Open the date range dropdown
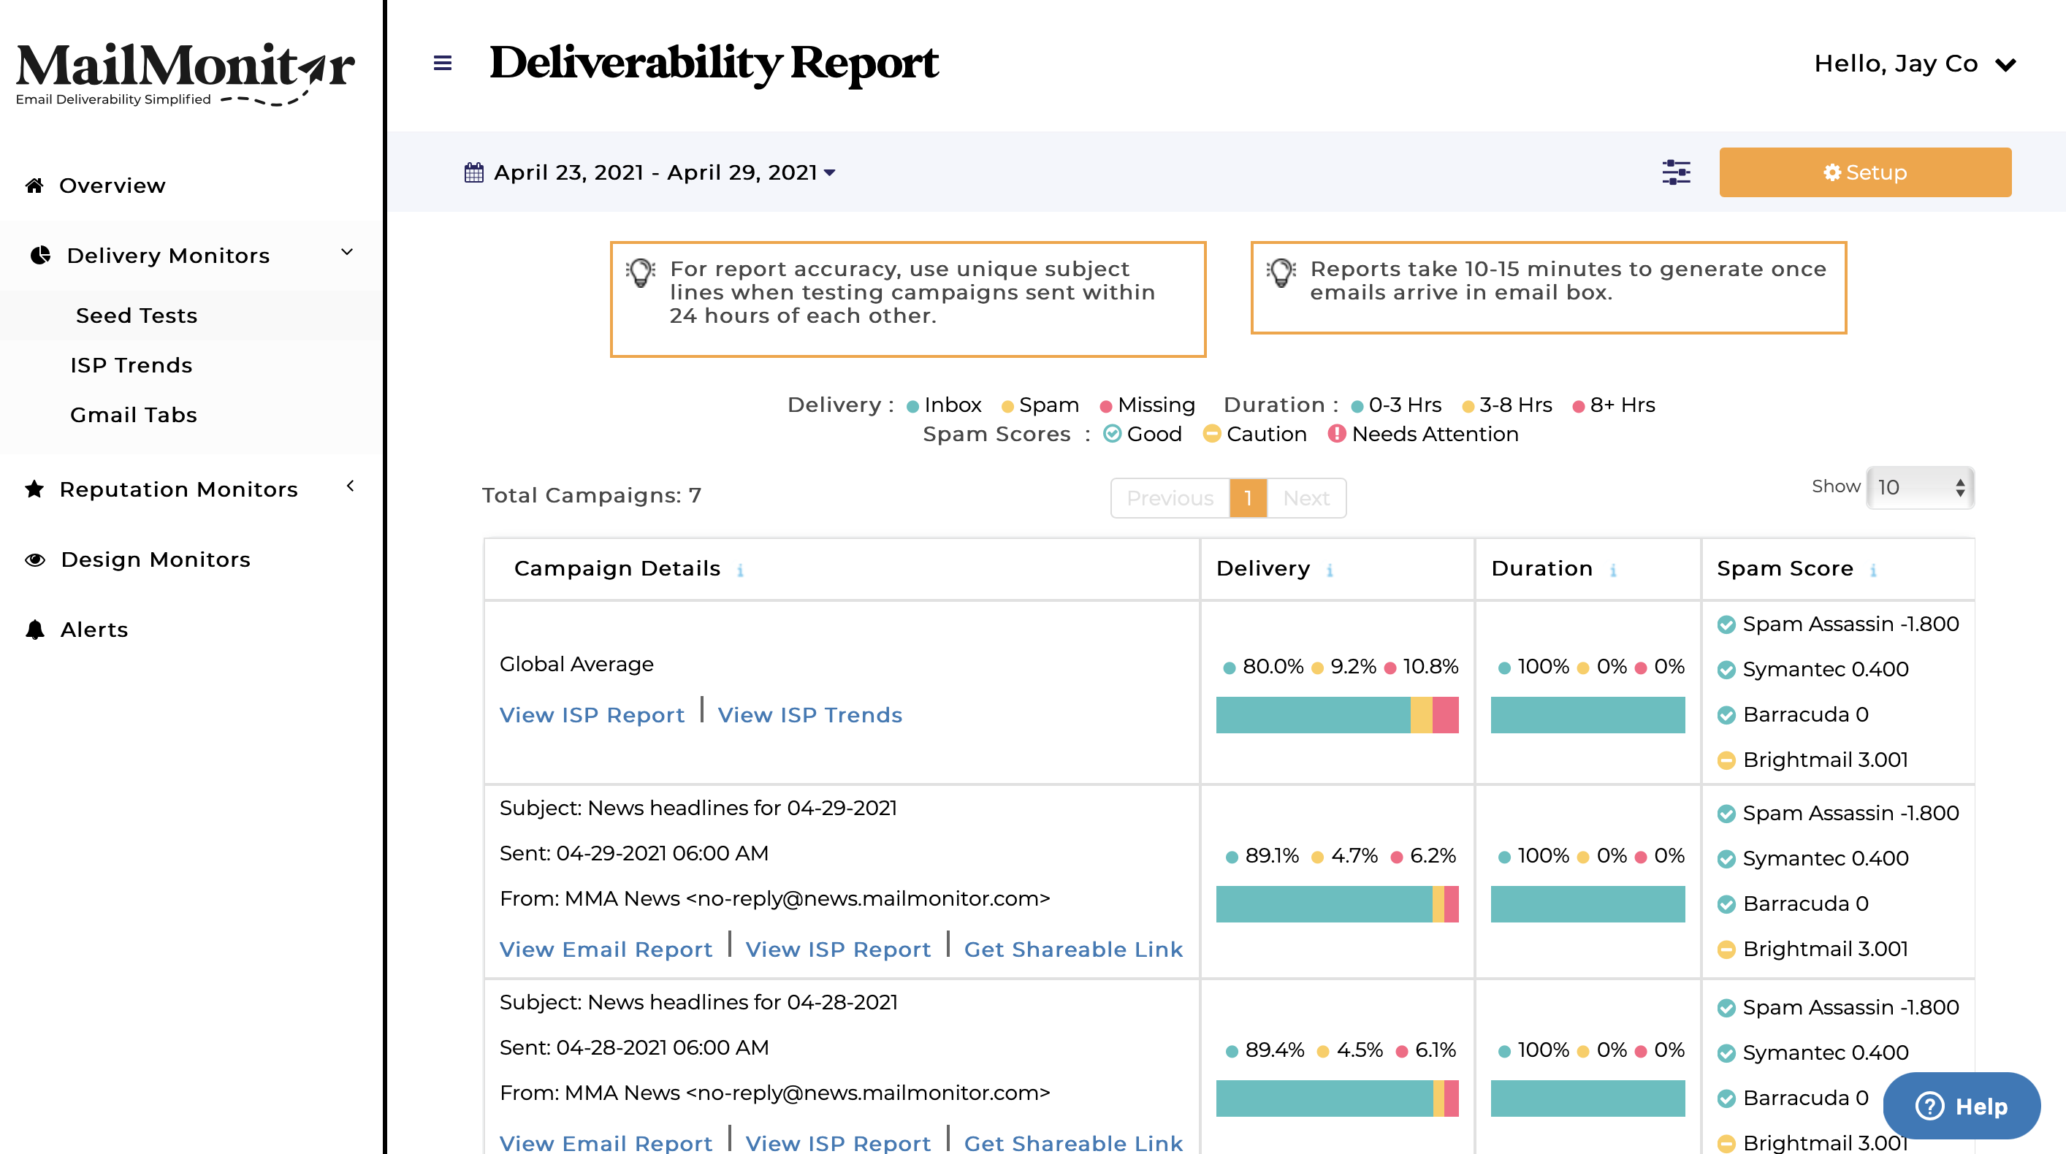The height and width of the screenshot is (1154, 2066). pyautogui.click(x=831, y=172)
